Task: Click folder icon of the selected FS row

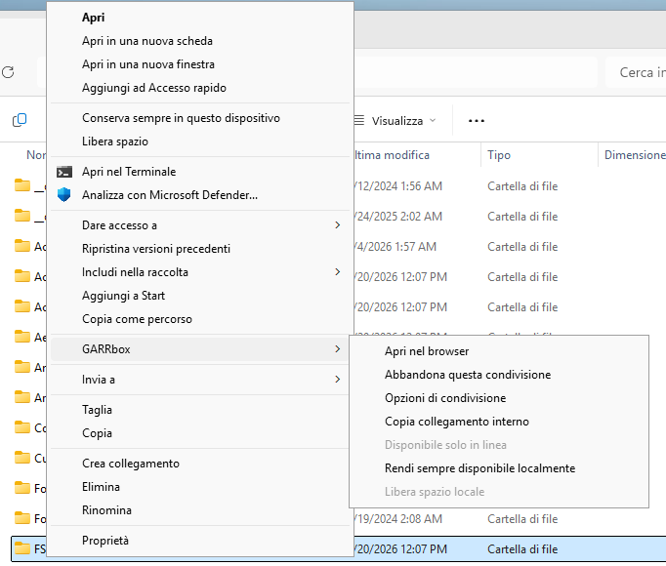Action: click(22, 548)
